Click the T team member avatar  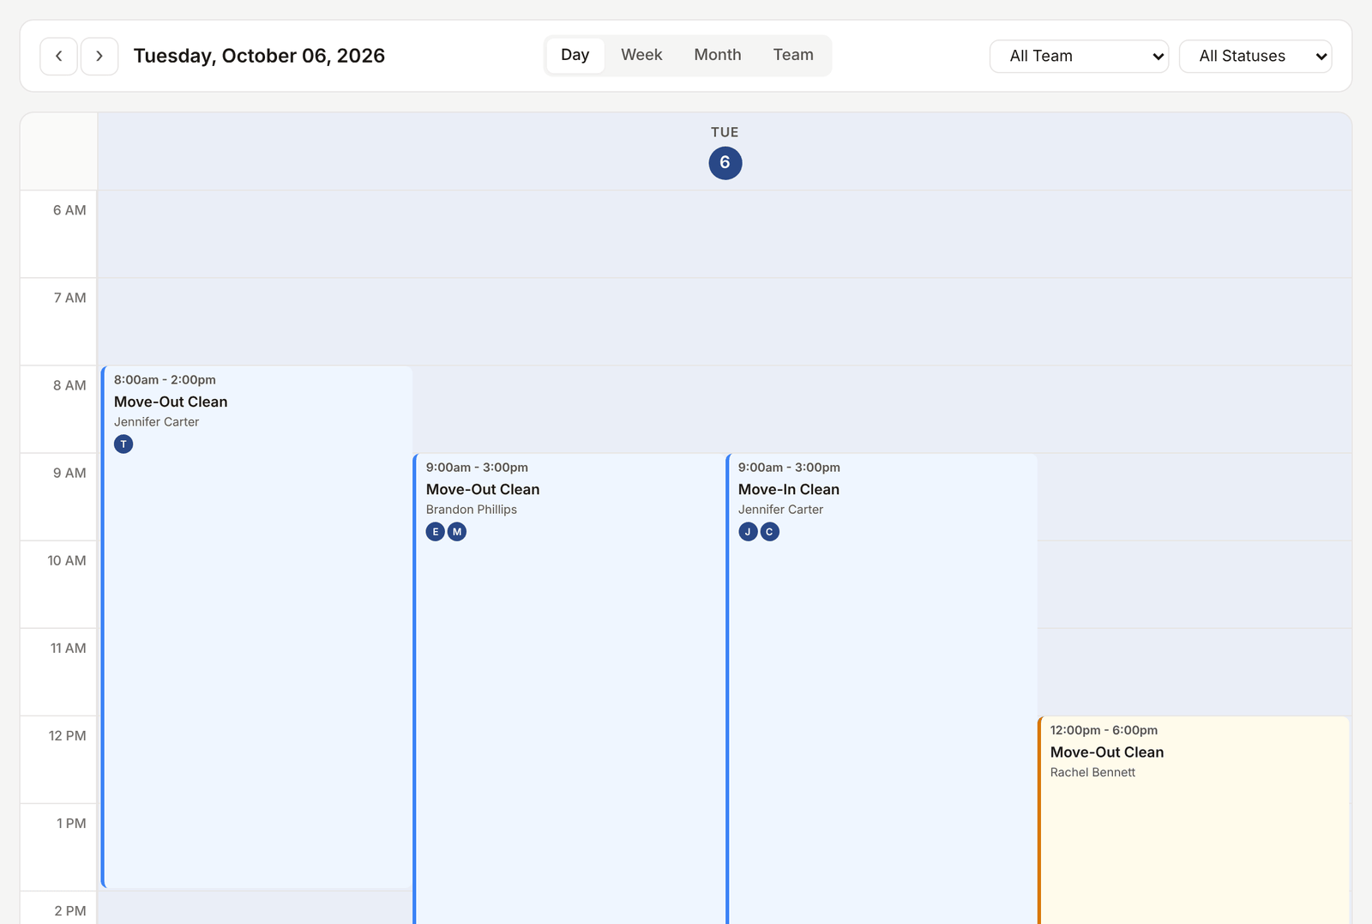(x=123, y=444)
